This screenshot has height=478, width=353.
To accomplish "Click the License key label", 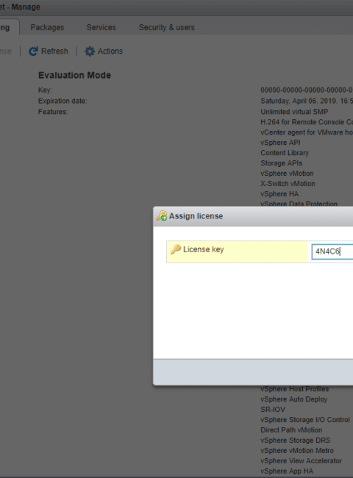I will [x=203, y=249].
